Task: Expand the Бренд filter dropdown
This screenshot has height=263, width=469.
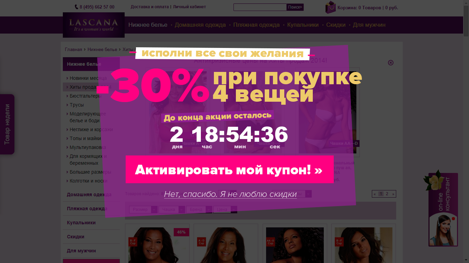Action: coord(199,210)
